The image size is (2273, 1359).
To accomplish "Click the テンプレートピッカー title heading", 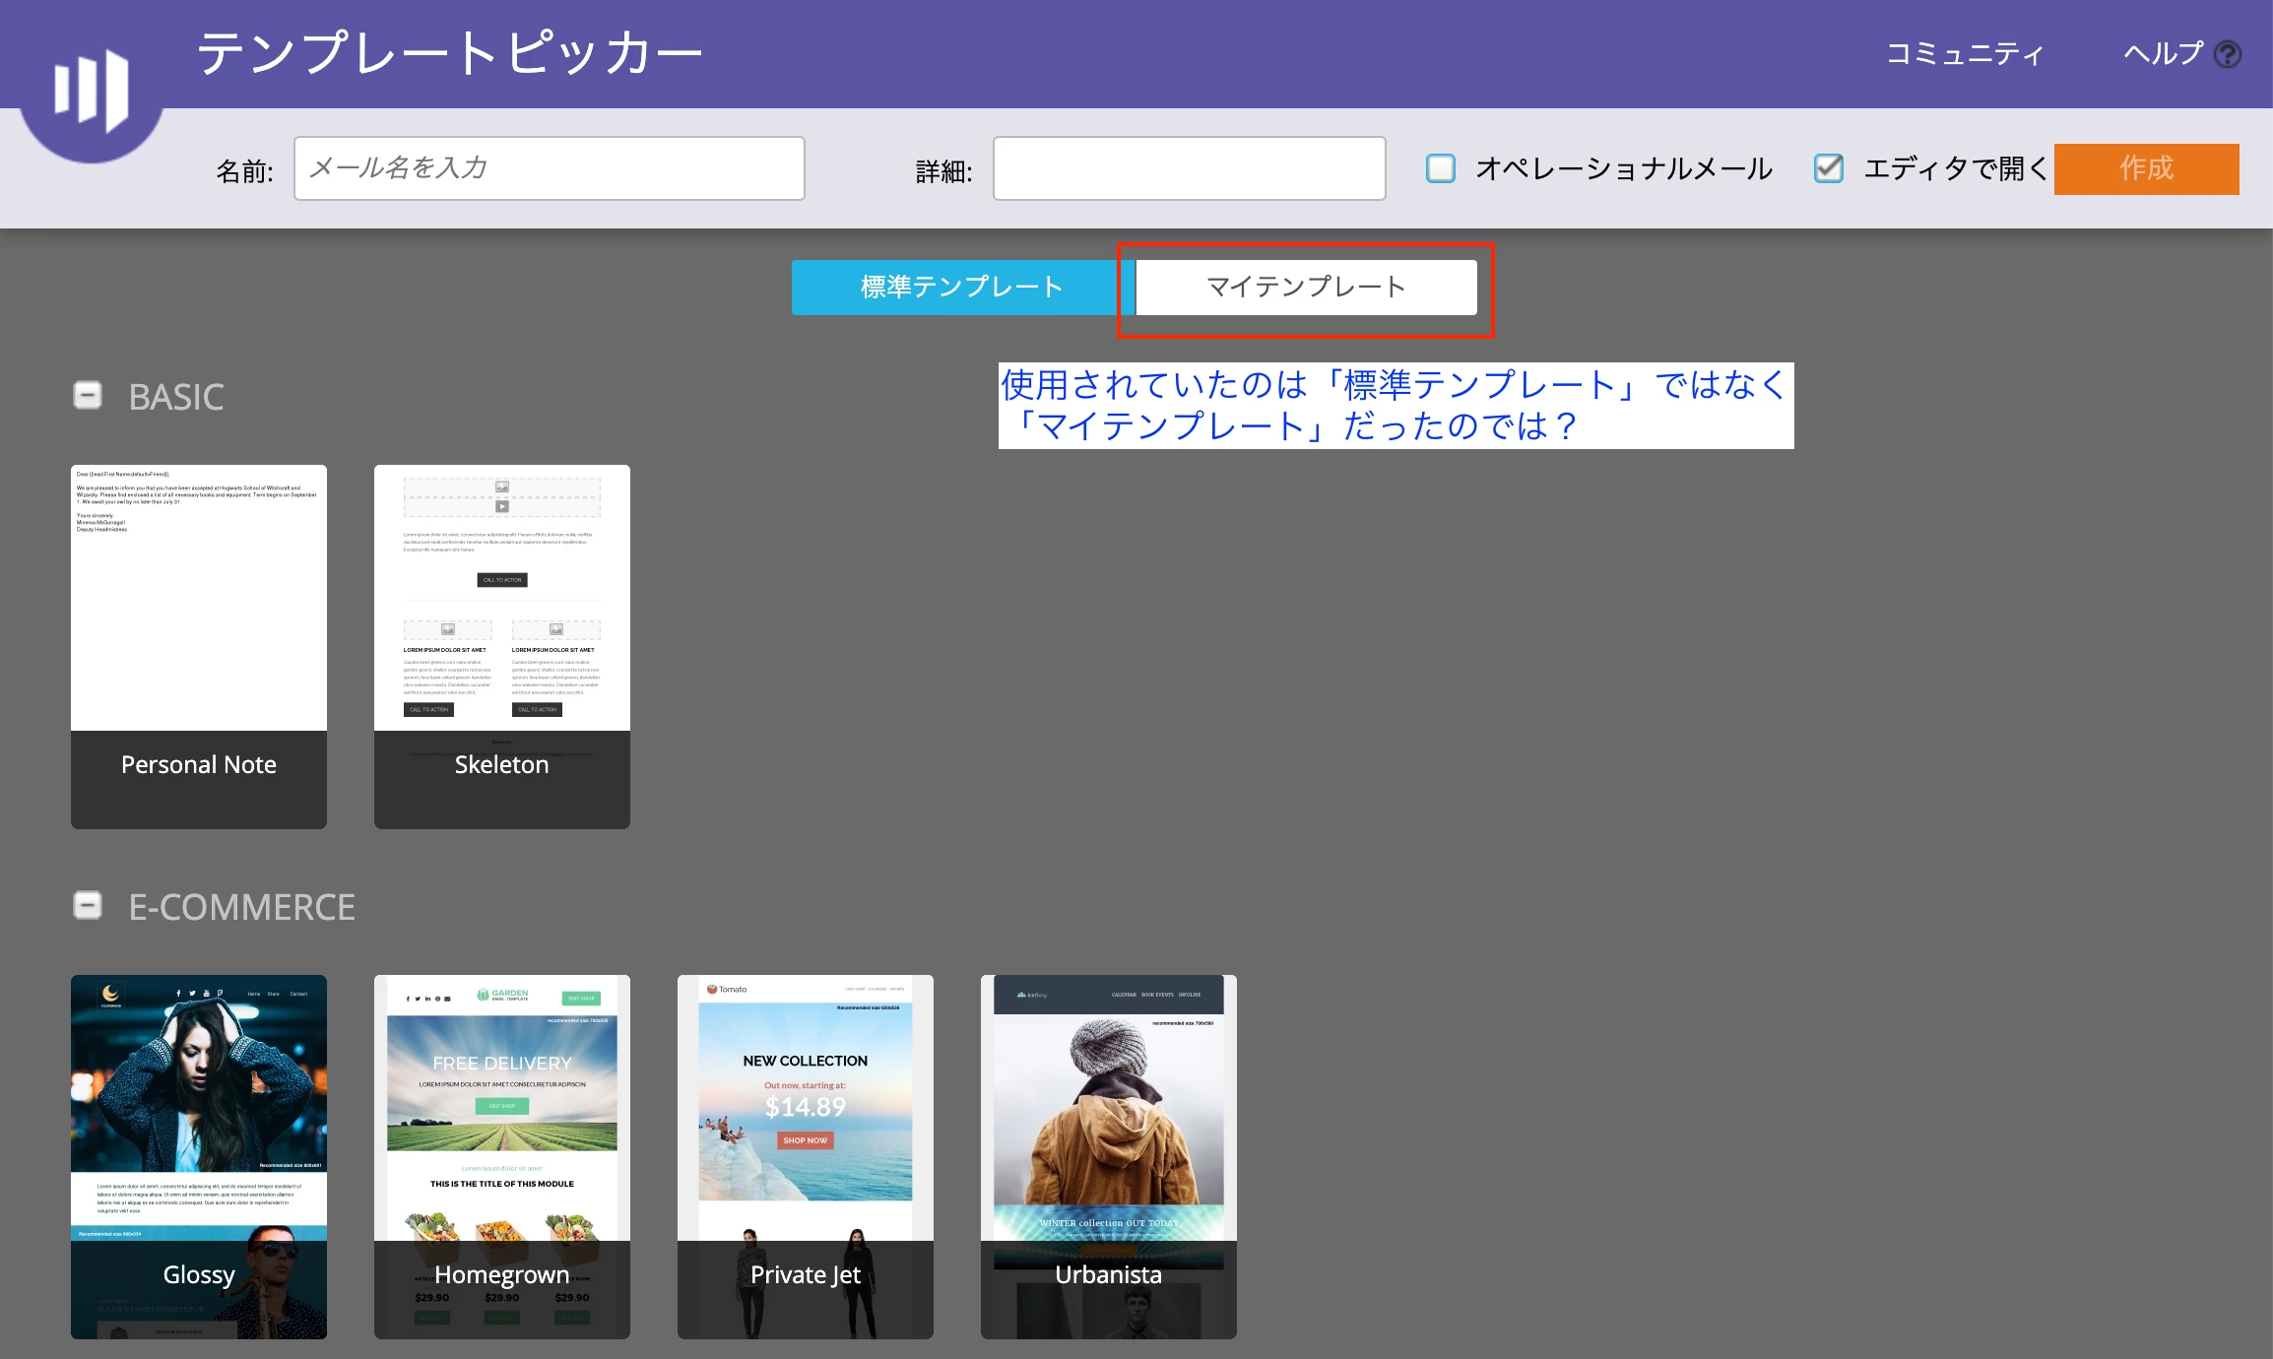I will pos(449,53).
